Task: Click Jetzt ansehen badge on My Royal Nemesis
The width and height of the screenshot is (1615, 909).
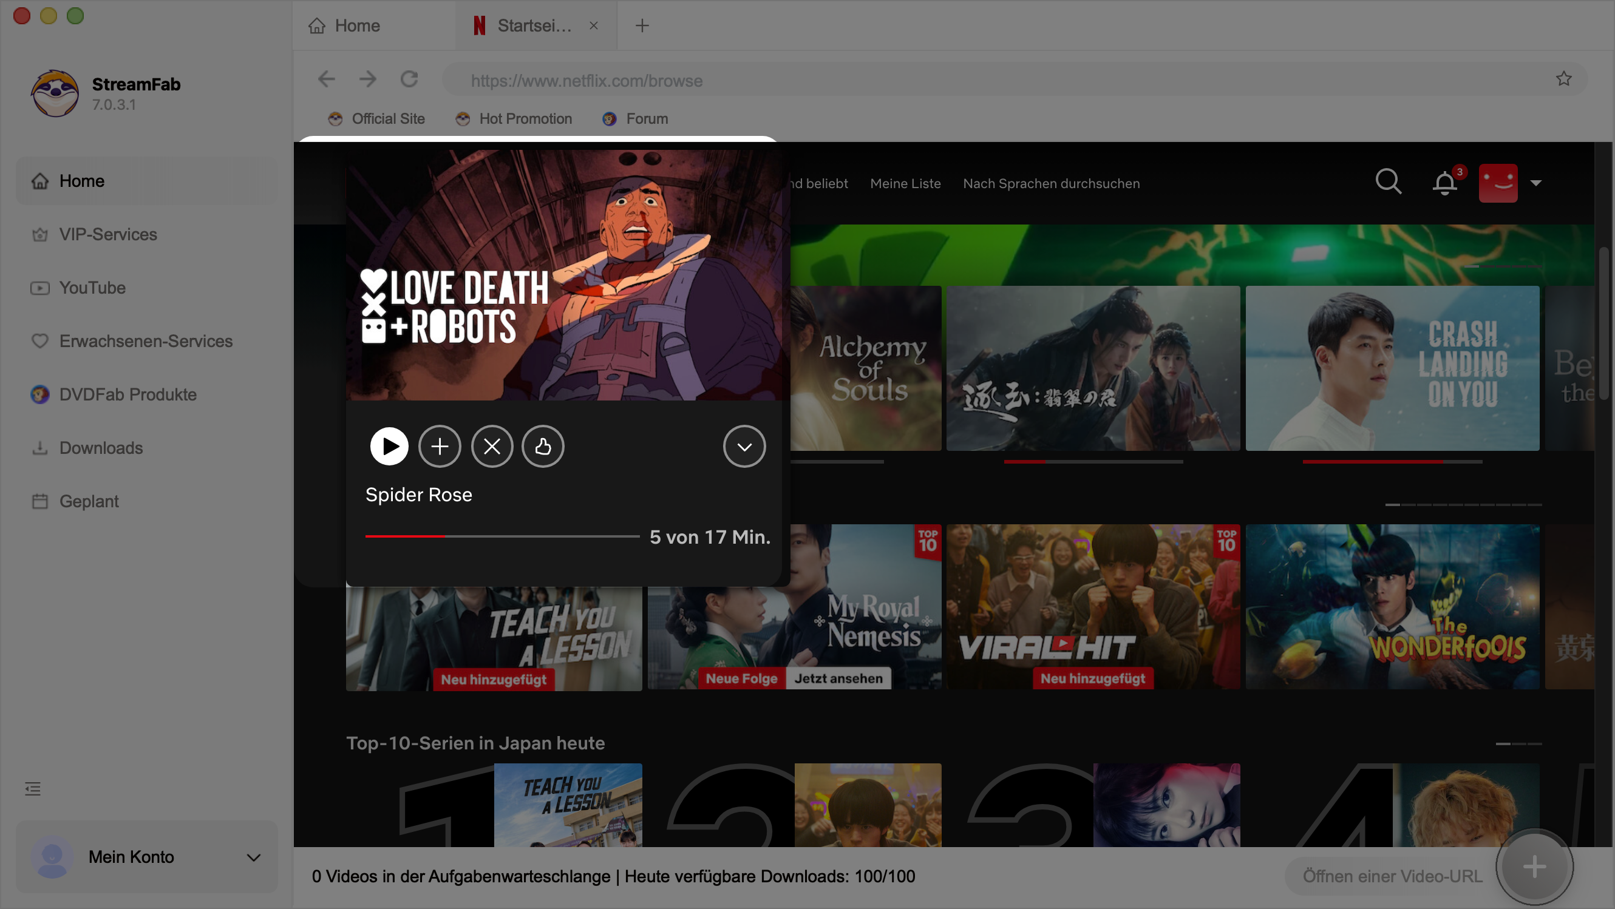Action: click(838, 678)
